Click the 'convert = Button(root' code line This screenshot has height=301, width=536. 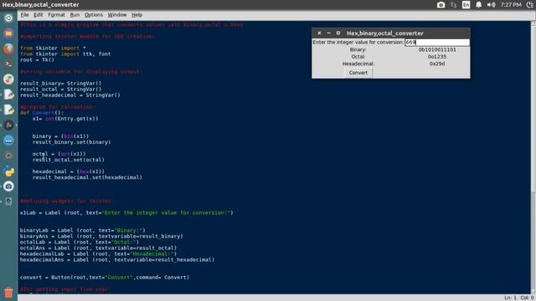104,278
